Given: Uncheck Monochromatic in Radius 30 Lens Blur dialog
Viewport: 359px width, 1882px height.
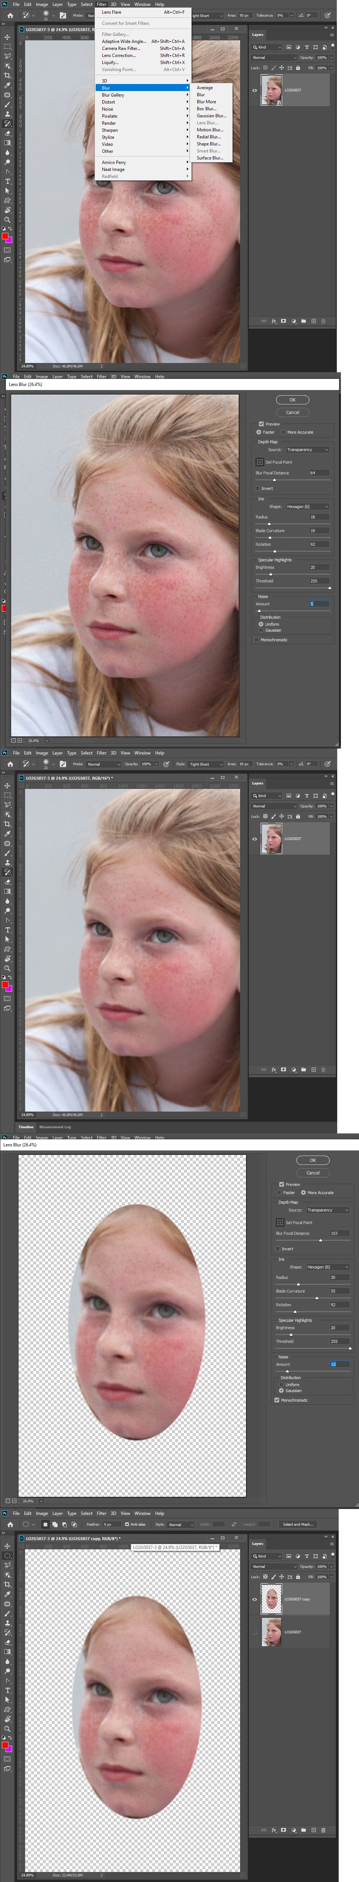Looking at the screenshot, I should point(277,1401).
